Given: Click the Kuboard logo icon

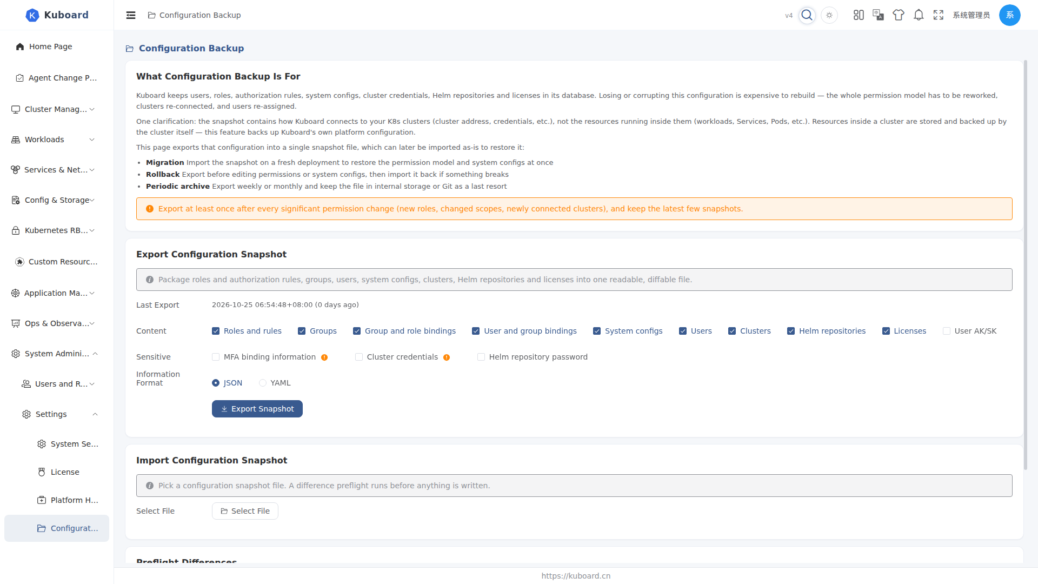Looking at the screenshot, I should (32, 15).
